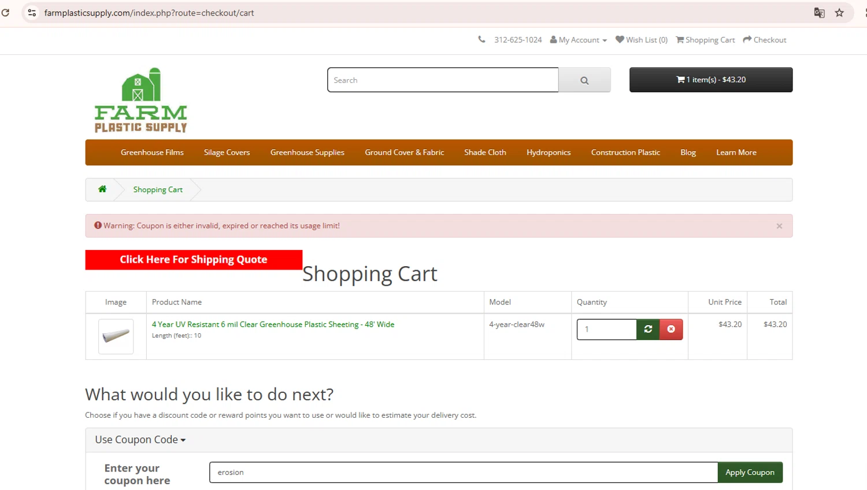Click the Product Name column header
This screenshot has width=867, height=490.
point(177,302)
